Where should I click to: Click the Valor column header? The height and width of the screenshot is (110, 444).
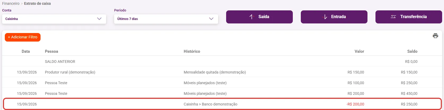(359, 51)
